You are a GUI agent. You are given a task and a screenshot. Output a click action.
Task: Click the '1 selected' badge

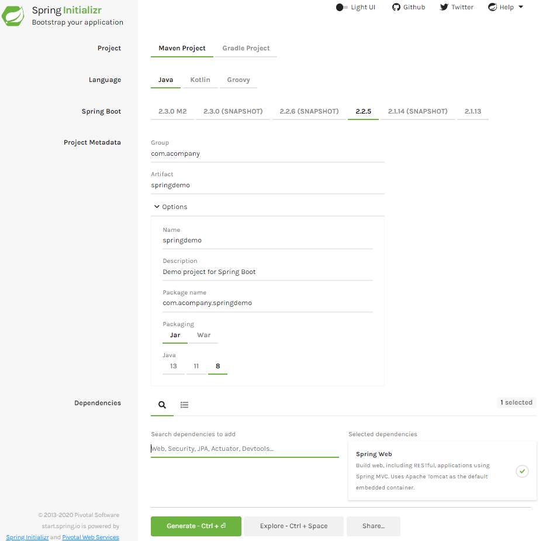(x=516, y=402)
